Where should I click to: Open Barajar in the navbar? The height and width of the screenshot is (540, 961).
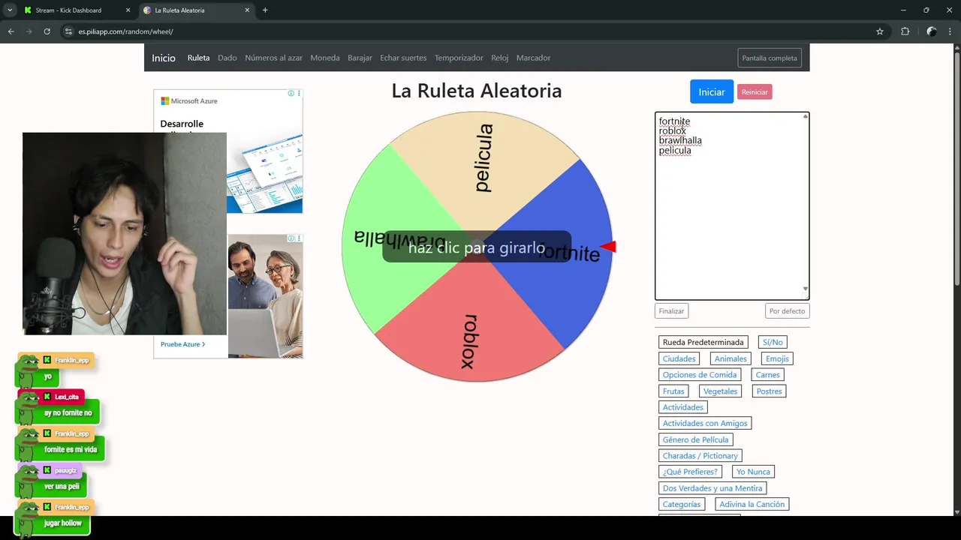pos(360,58)
